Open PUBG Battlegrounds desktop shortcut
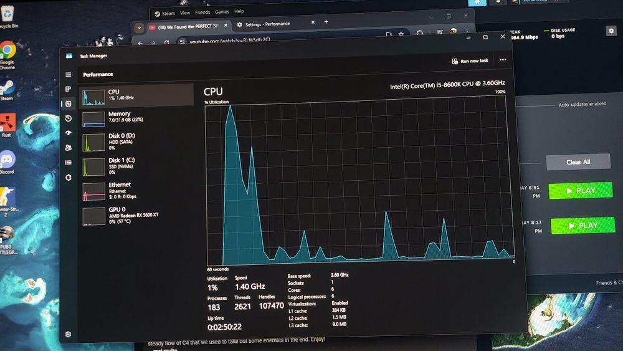The height and width of the screenshot is (351, 623). (x=7, y=239)
